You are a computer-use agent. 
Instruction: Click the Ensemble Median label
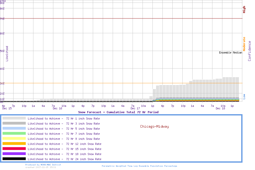tap(230, 53)
